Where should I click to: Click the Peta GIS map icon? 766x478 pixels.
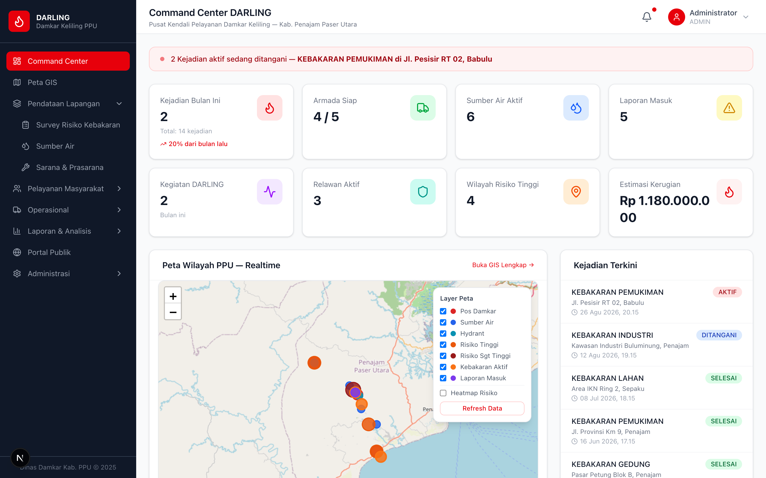[x=17, y=83]
